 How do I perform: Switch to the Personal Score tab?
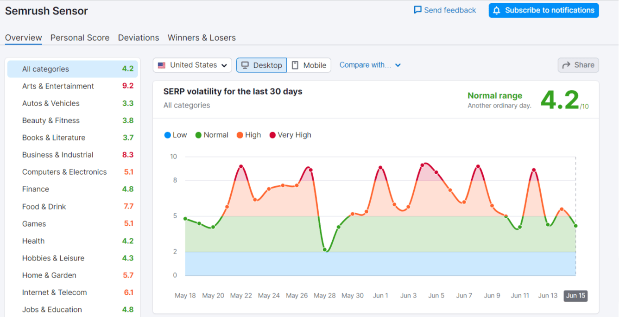tap(80, 38)
